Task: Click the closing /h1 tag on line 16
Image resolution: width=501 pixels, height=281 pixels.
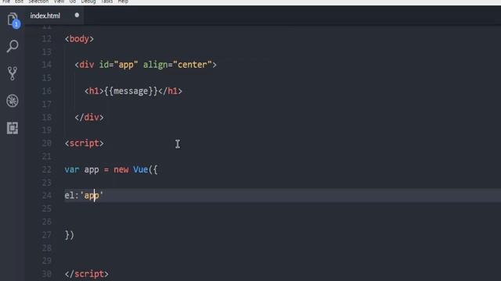Action: (x=171, y=91)
